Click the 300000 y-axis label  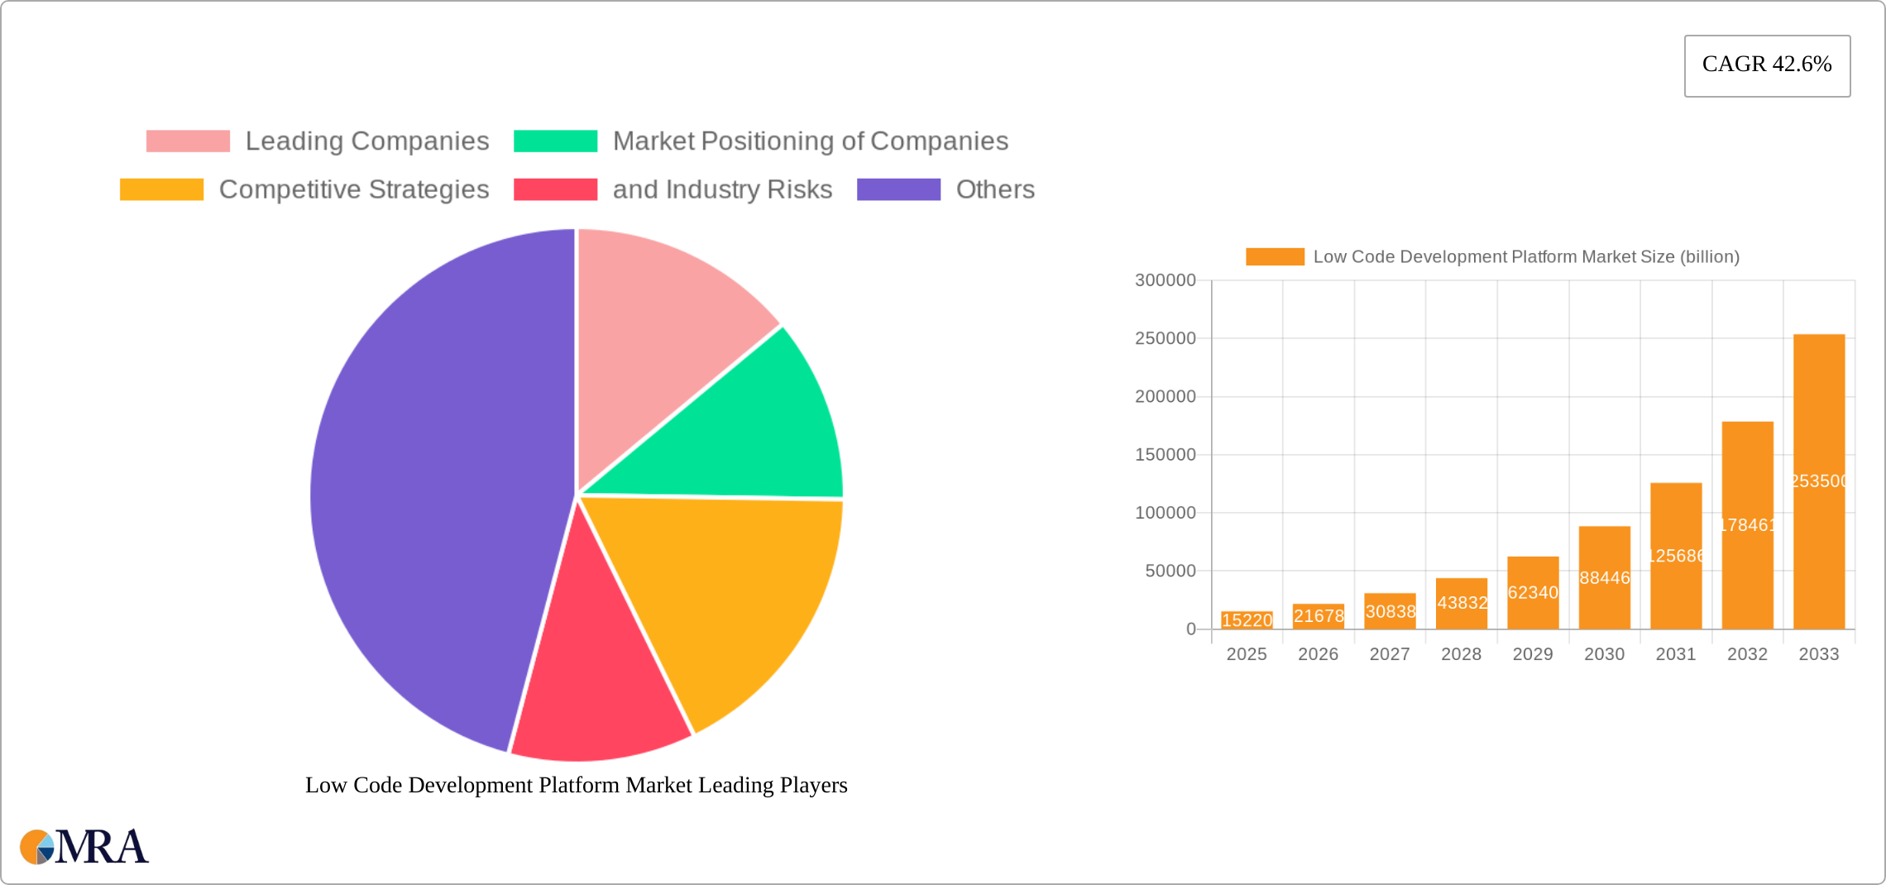pyautogui.click(x=1166, y=280)
